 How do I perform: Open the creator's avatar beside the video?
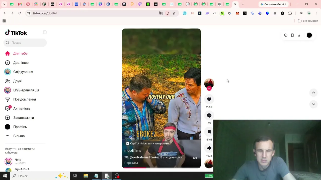(x=209, y=83)
